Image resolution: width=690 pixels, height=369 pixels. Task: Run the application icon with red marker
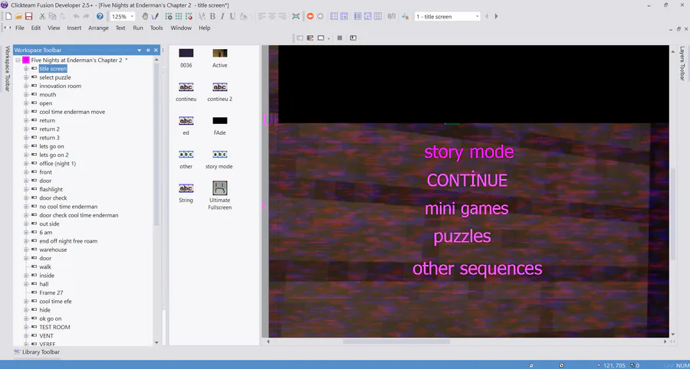[310, 38]
